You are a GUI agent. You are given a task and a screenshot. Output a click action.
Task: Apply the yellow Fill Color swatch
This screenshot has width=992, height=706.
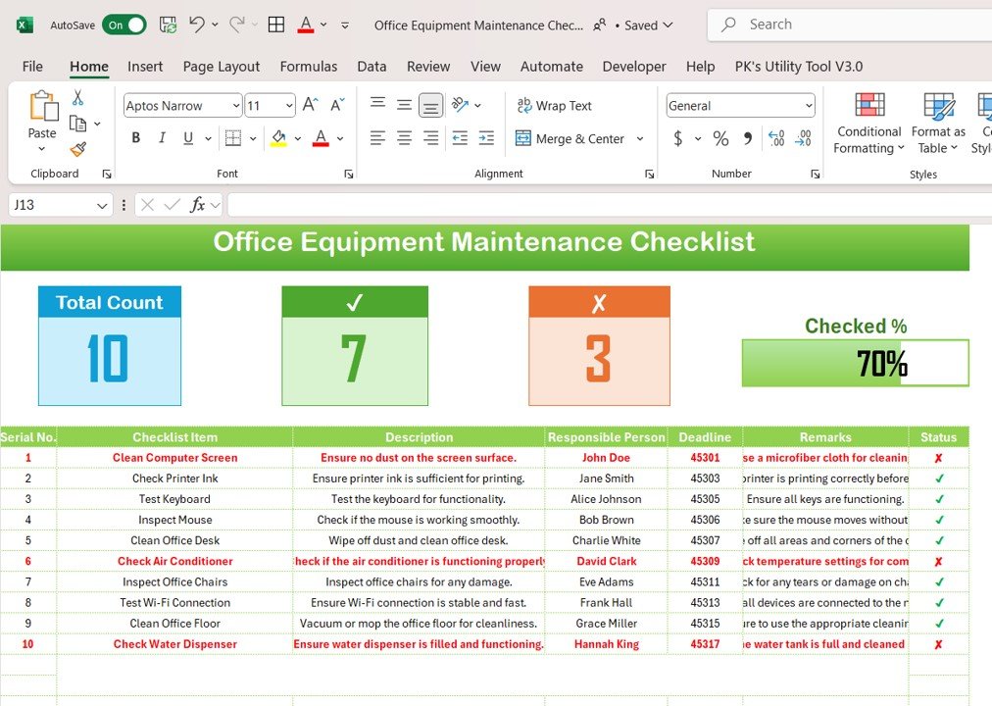278,138
